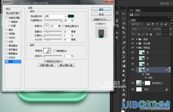
Task: Hide the 渐变填充 1 layer
Action: [133, 83]
